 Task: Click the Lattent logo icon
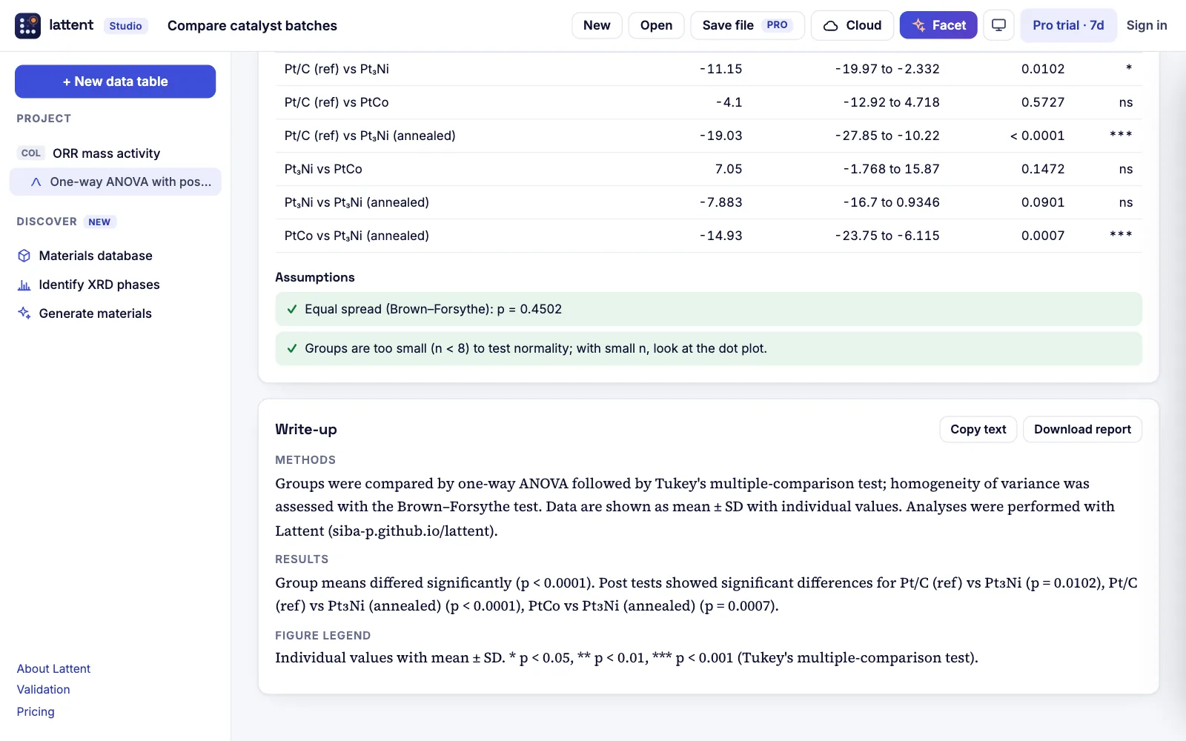[x=27, y=25]
